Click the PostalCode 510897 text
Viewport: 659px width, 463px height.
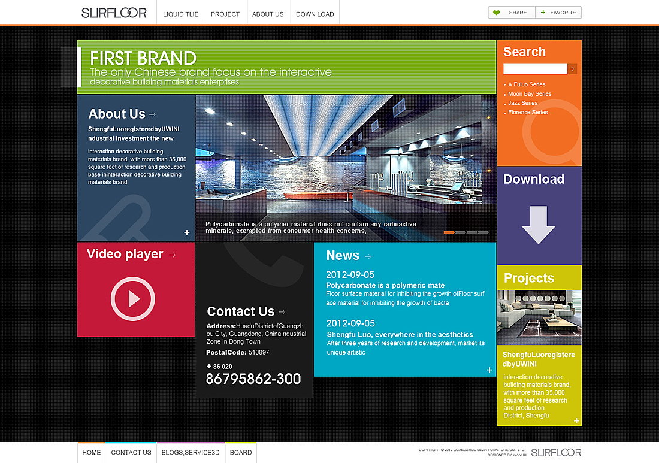tap(237, 353)
